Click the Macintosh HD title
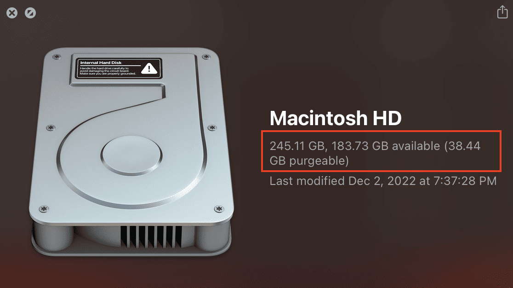Image resolution: width=513 pixels, height=288 pixels. (x=336, y=118)
